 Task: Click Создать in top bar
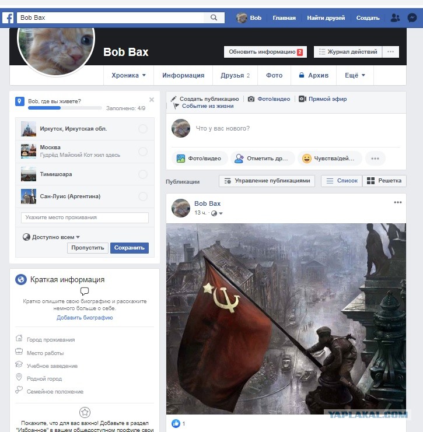[368, 18]
